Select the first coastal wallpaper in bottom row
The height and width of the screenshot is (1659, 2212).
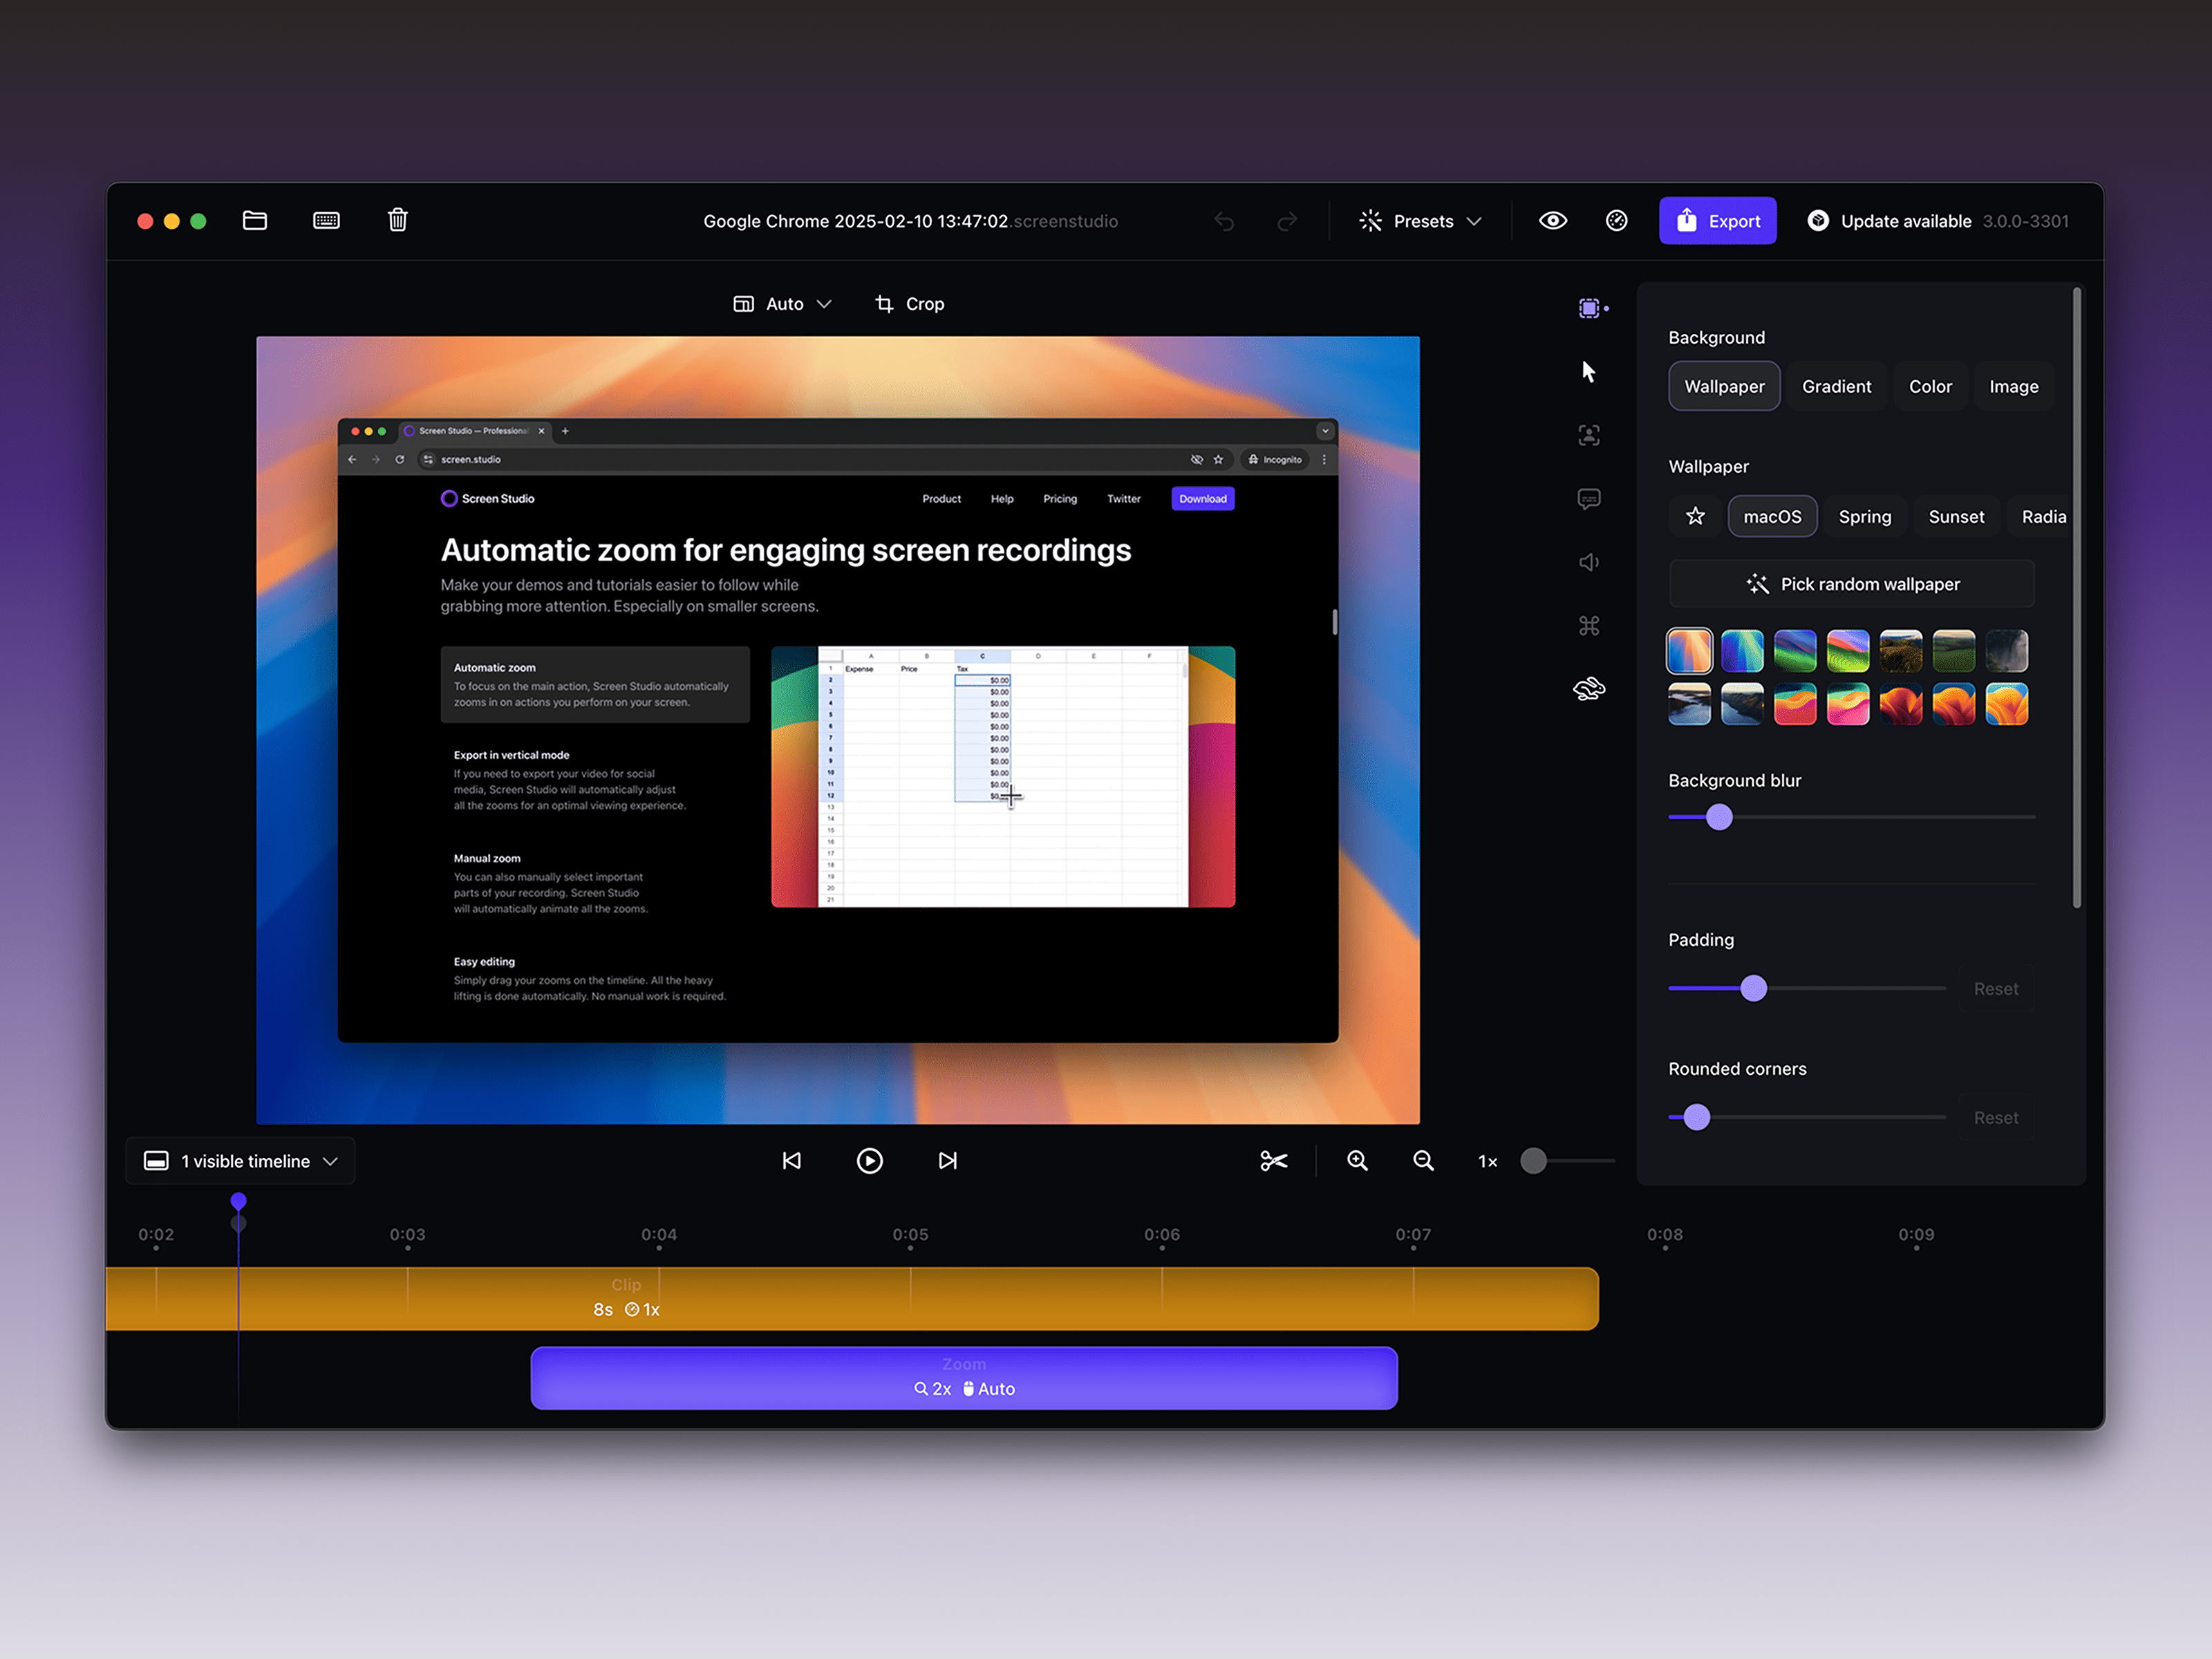[x=1689, y=704]
